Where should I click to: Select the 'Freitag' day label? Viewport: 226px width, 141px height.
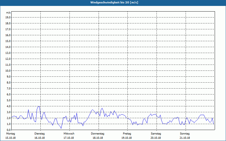(127, 134)
